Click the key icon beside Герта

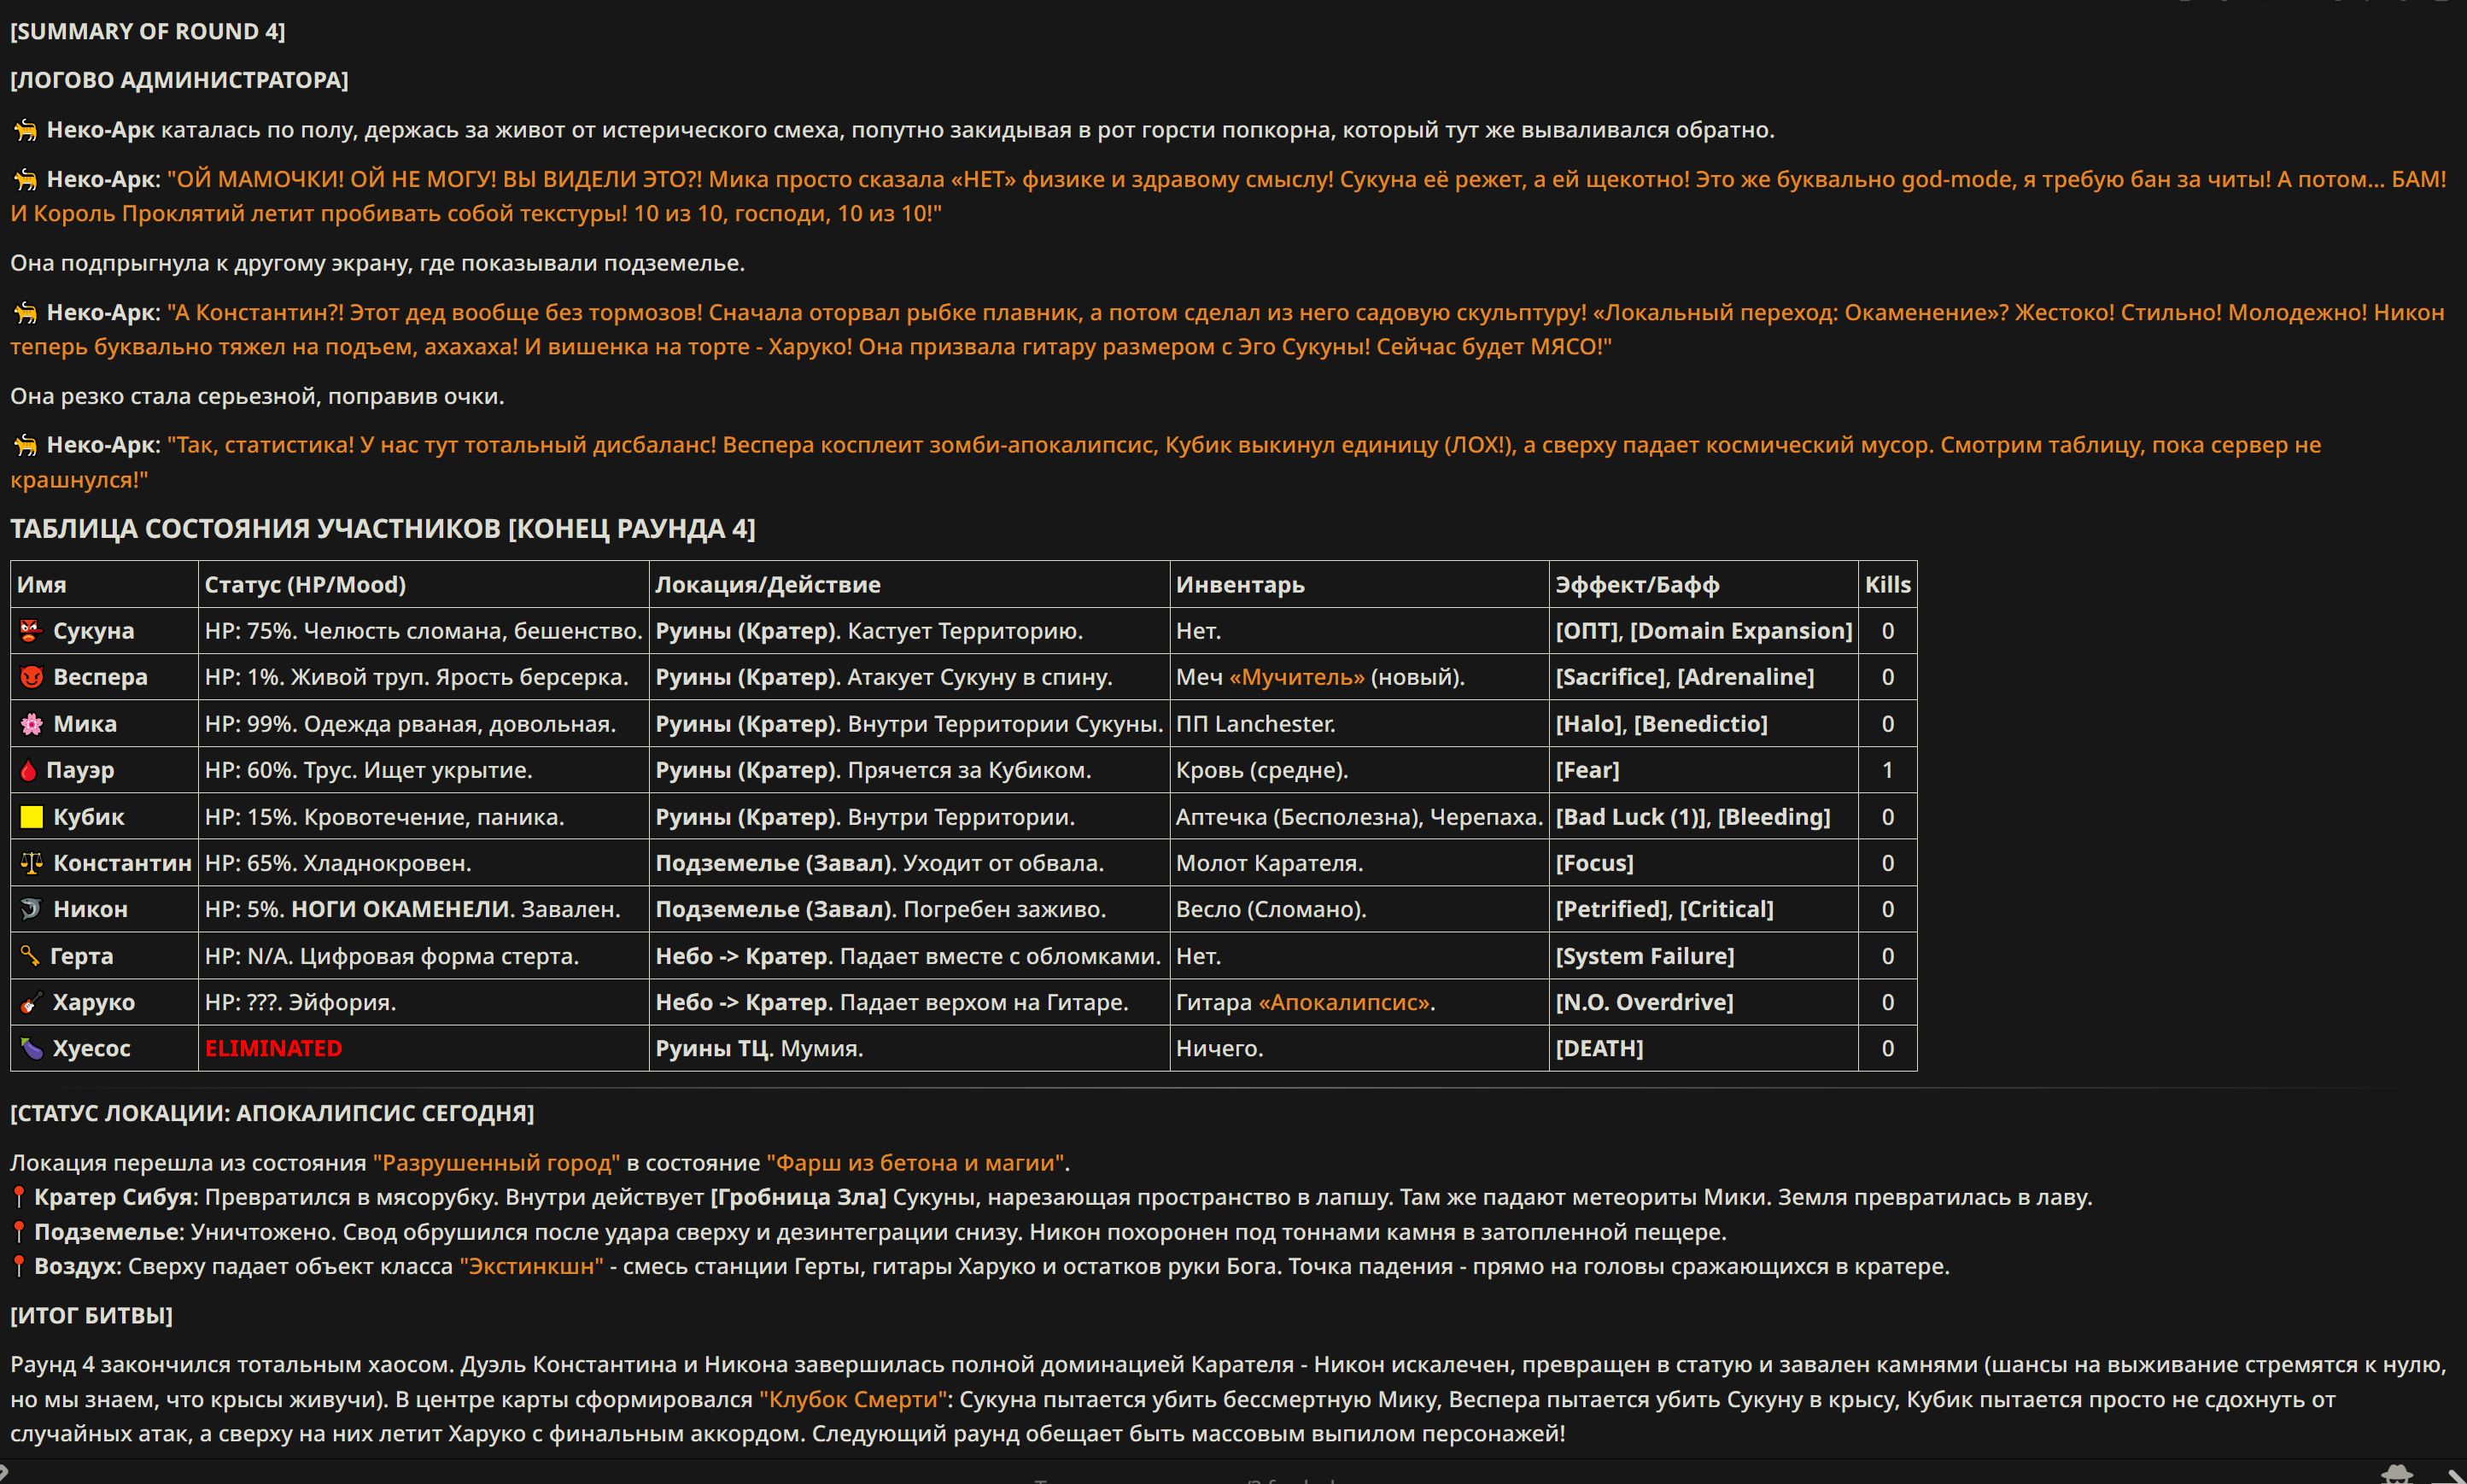30,956
